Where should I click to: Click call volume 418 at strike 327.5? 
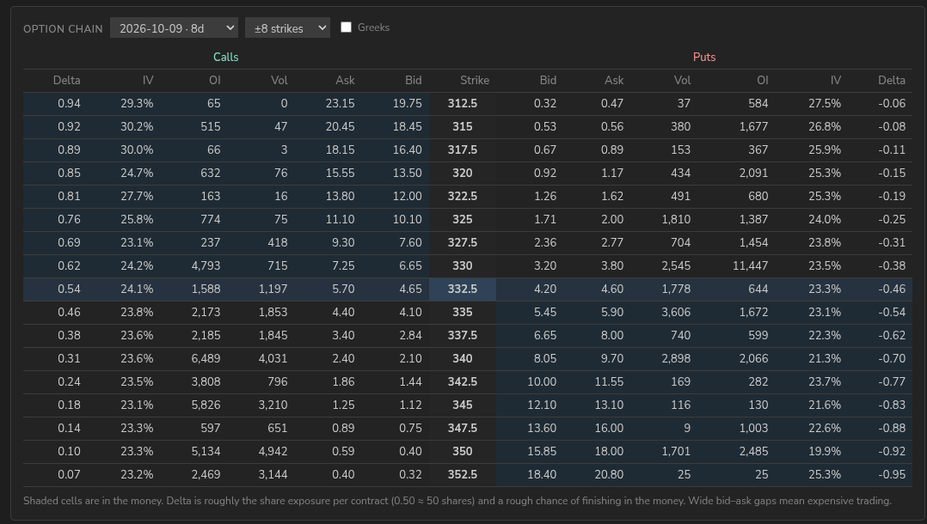pos(277,242)
